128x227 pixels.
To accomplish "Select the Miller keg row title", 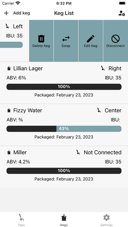I will point(20,152).
